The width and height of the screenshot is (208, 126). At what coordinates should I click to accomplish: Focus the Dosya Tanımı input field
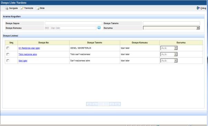click(171, 23)
